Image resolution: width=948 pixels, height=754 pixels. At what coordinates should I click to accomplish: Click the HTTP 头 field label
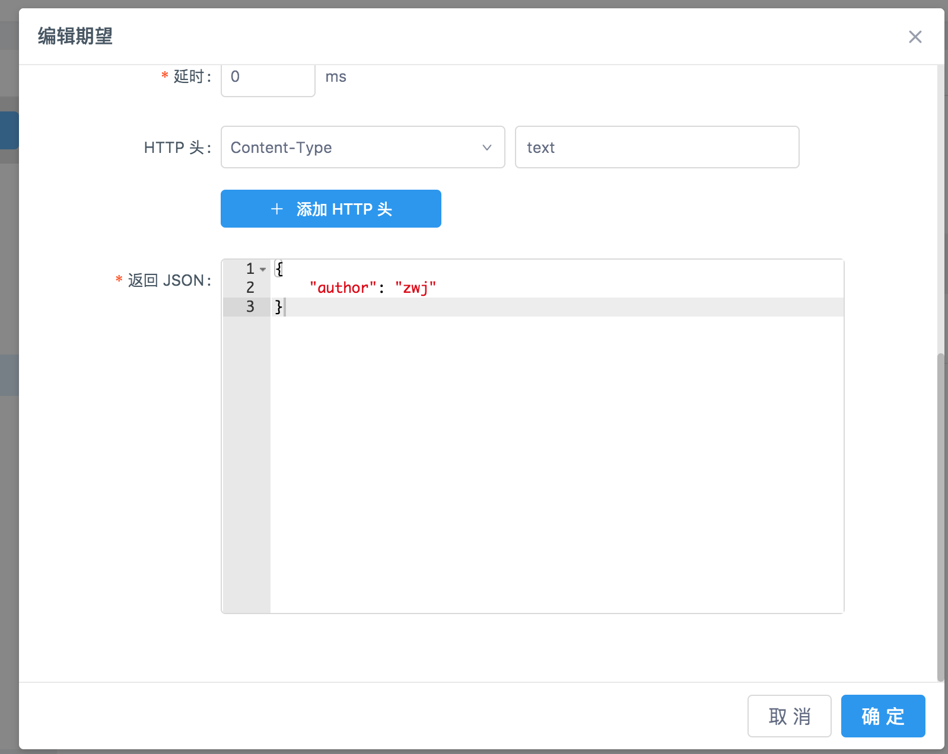click(x=177, y=148)
